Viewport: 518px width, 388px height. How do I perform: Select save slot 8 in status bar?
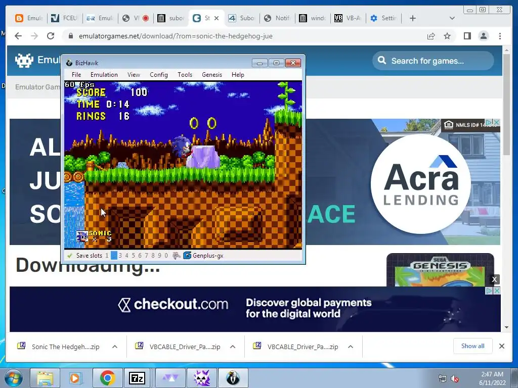pos(153,255)
